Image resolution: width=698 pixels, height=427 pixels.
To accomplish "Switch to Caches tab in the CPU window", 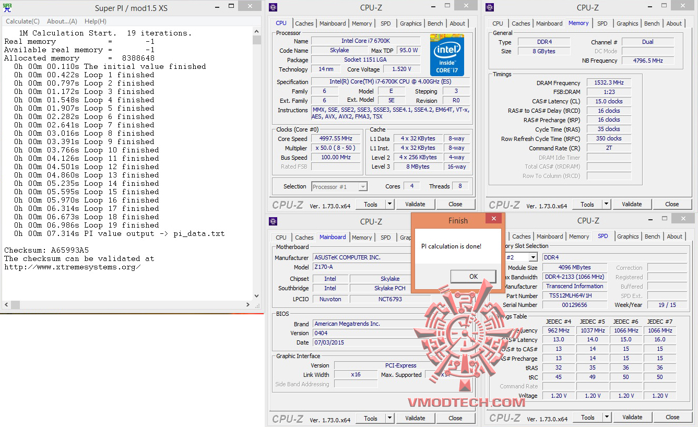I will point(304,23).
